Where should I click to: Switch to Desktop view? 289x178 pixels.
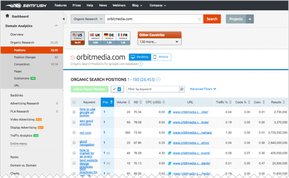click(x=140, y=57)
